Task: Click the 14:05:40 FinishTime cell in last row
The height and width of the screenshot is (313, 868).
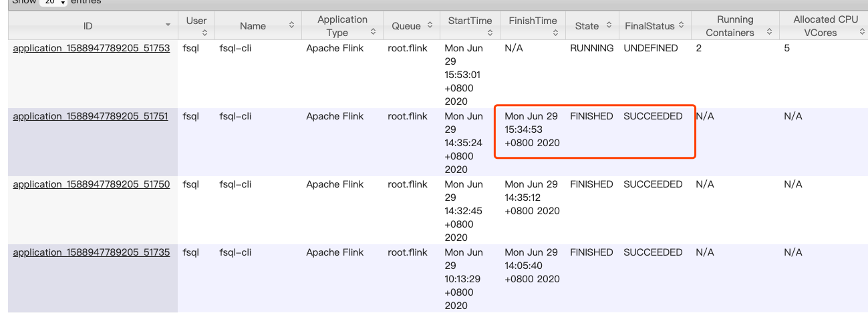Action: (532, 266)
